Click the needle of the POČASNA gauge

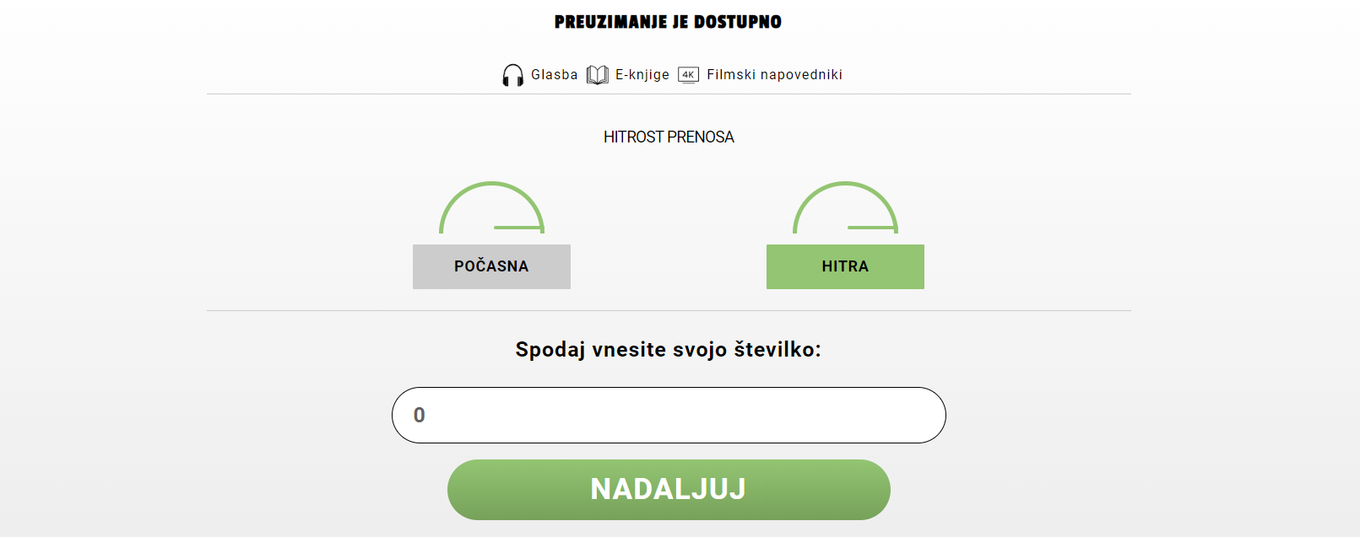pos(517,228)
